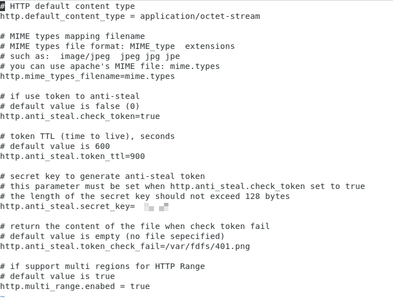Click the application/octet-stream value

coord(200,16)
